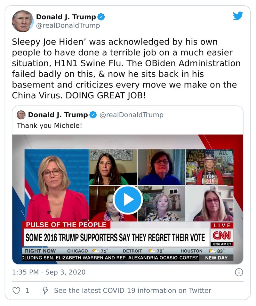Click the tweet timestamp Sep 3, 2020

point(49,272)
